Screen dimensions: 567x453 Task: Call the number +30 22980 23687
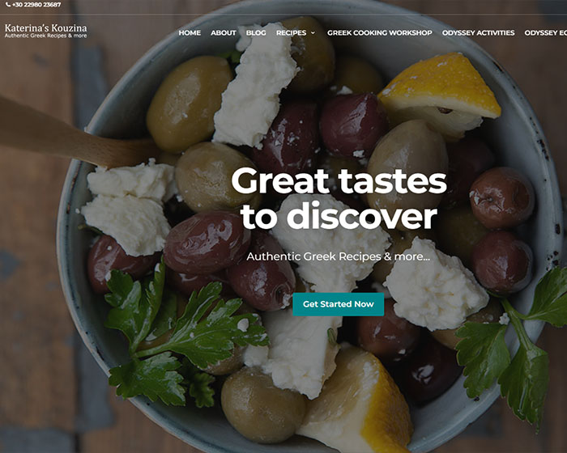36,5
